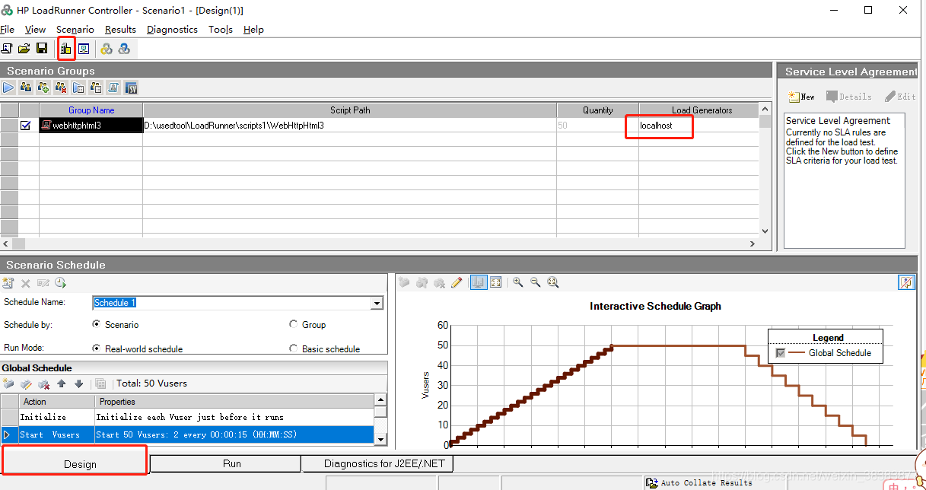Select the localhost load generator cell
Image resolution: width=926 pixels, height=490 pixels.
pos(698,126)
